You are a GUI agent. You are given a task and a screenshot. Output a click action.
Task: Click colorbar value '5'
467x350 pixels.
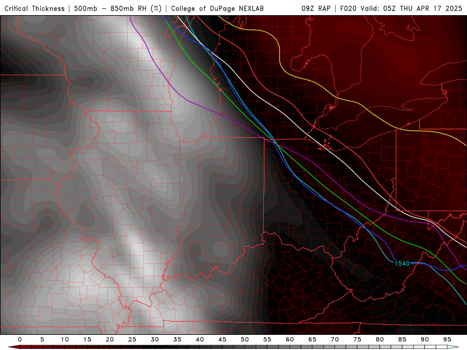42,339
